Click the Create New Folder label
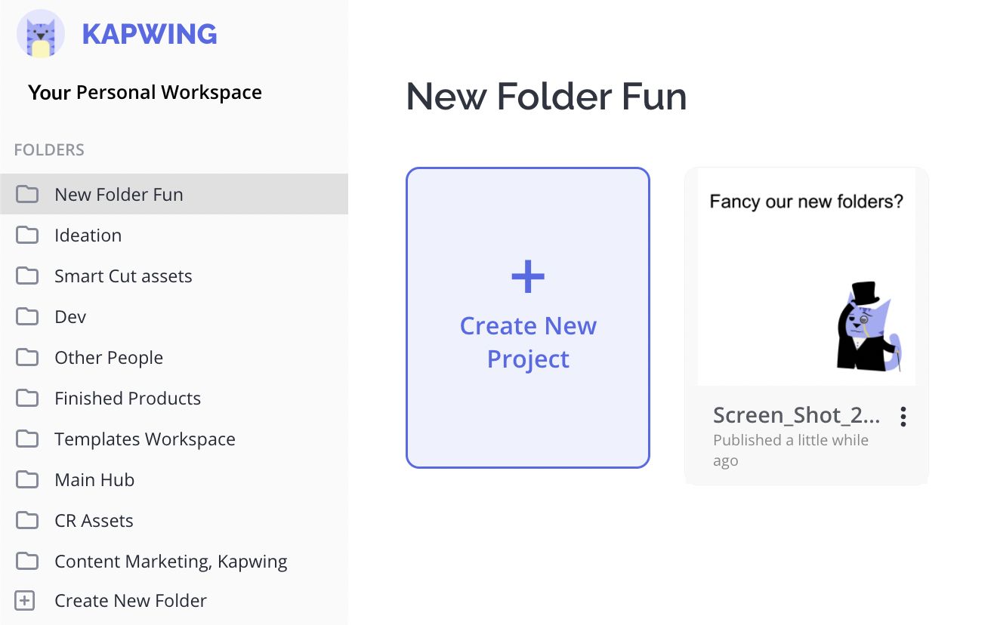The image size is (994, 625). tap(131, 601)
